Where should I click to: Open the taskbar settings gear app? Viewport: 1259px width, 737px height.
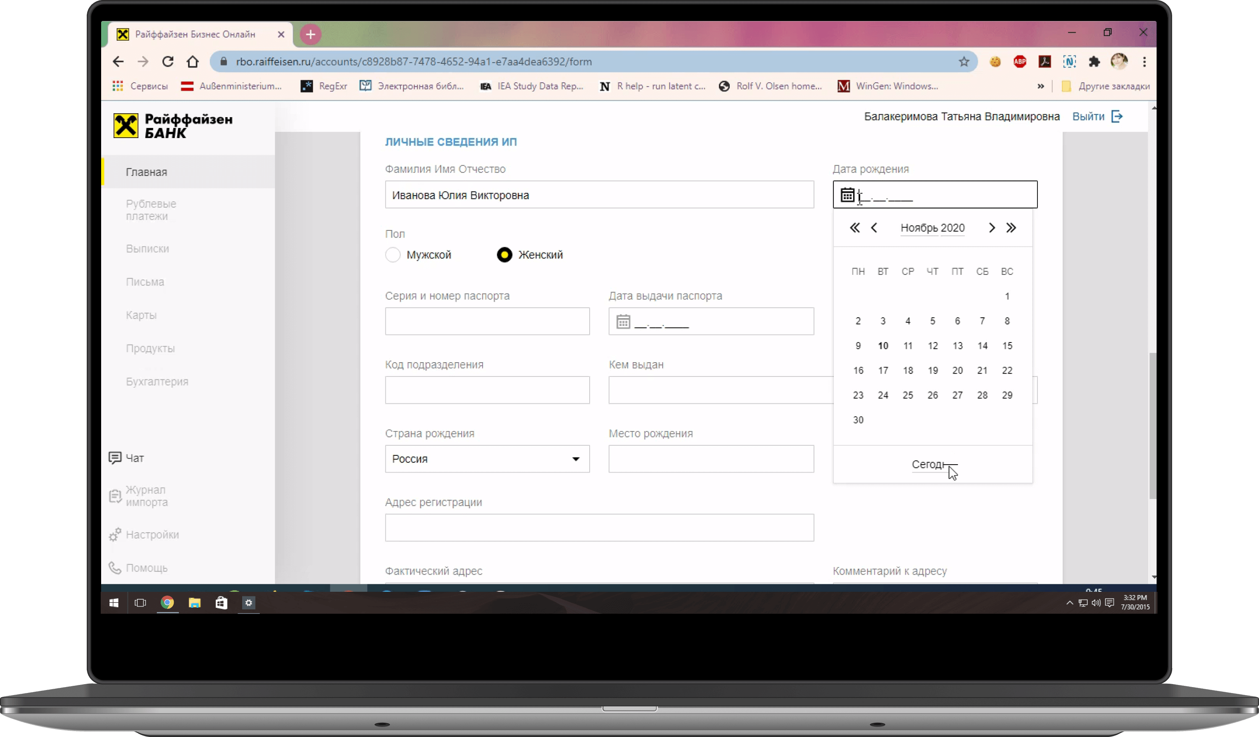pos(248,603)
